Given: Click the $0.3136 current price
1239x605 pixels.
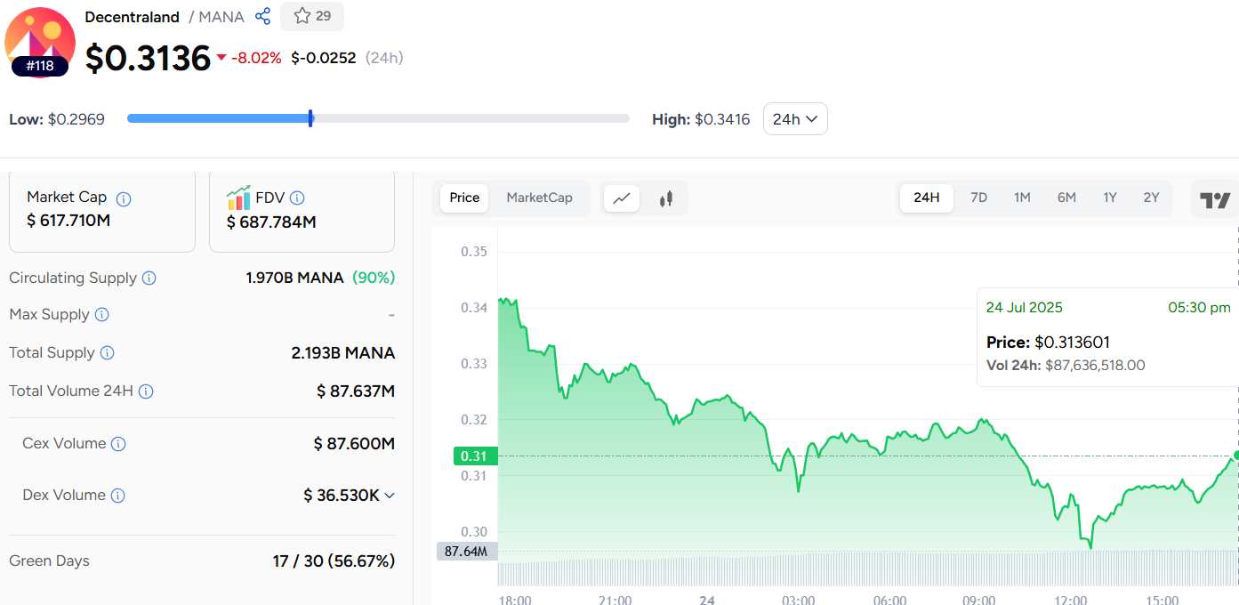Looking at the screenshot, I should point(148,58).
